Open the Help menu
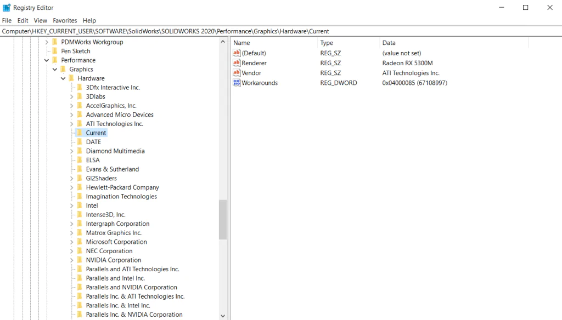 pos(89,20)
